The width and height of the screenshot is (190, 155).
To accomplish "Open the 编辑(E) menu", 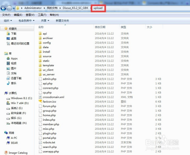I will pyautogui.click(x=18, y=15).
